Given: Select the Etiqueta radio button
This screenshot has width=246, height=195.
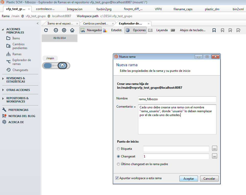Looking at the screenshot, I should coord(118,149).
